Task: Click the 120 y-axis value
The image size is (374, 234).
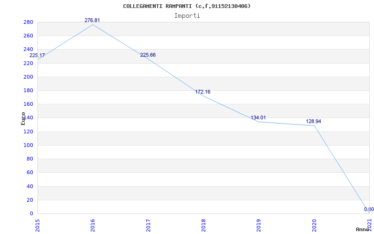Action: [28, 132]
